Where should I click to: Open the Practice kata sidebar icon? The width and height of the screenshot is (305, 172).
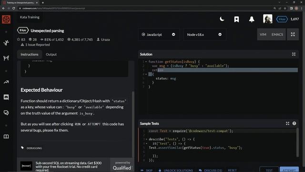(6, 43)
